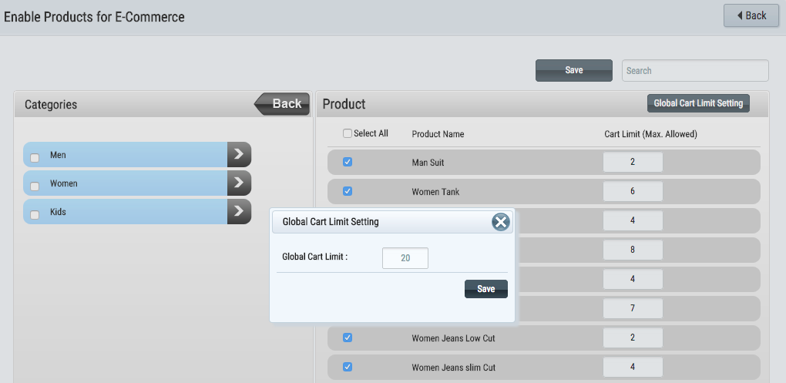Edit the Man Suit cart limit field

[x=633, y=162]
